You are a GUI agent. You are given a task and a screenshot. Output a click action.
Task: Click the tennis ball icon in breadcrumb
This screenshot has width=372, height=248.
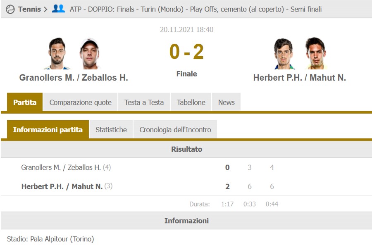(10, 9)
